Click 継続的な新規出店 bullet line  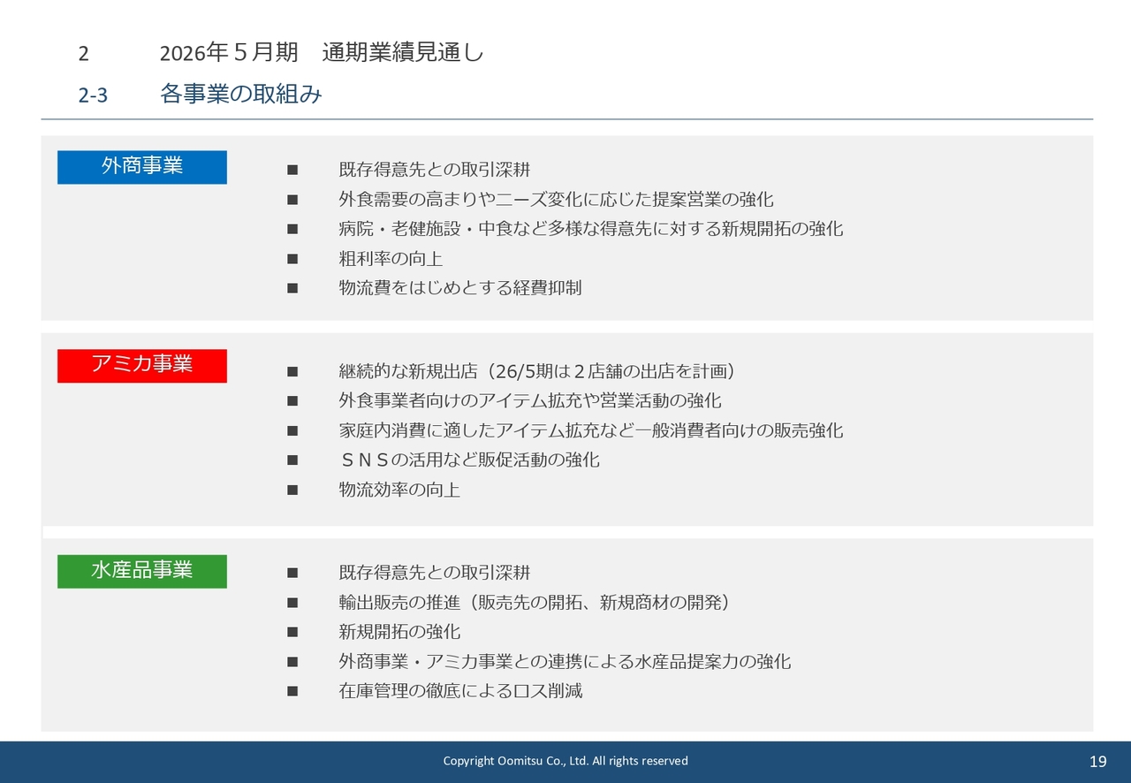click(537, 371)
